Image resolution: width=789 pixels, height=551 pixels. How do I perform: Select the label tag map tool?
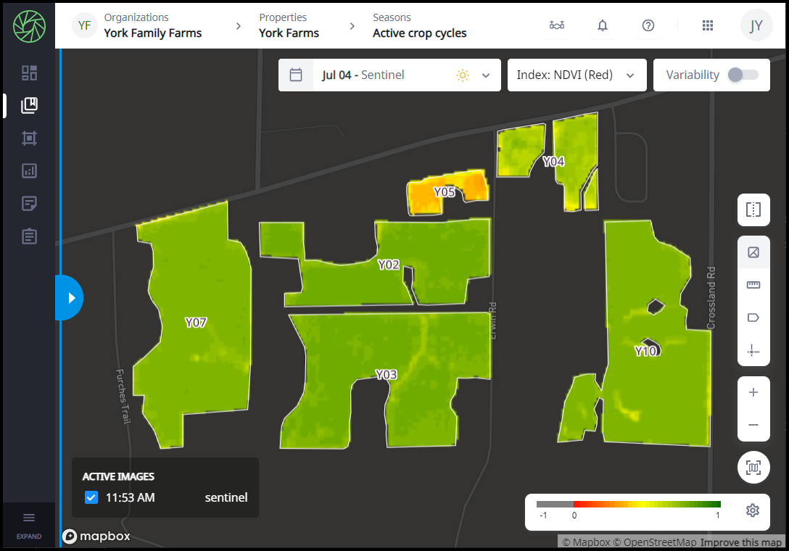tap(753, 318)
